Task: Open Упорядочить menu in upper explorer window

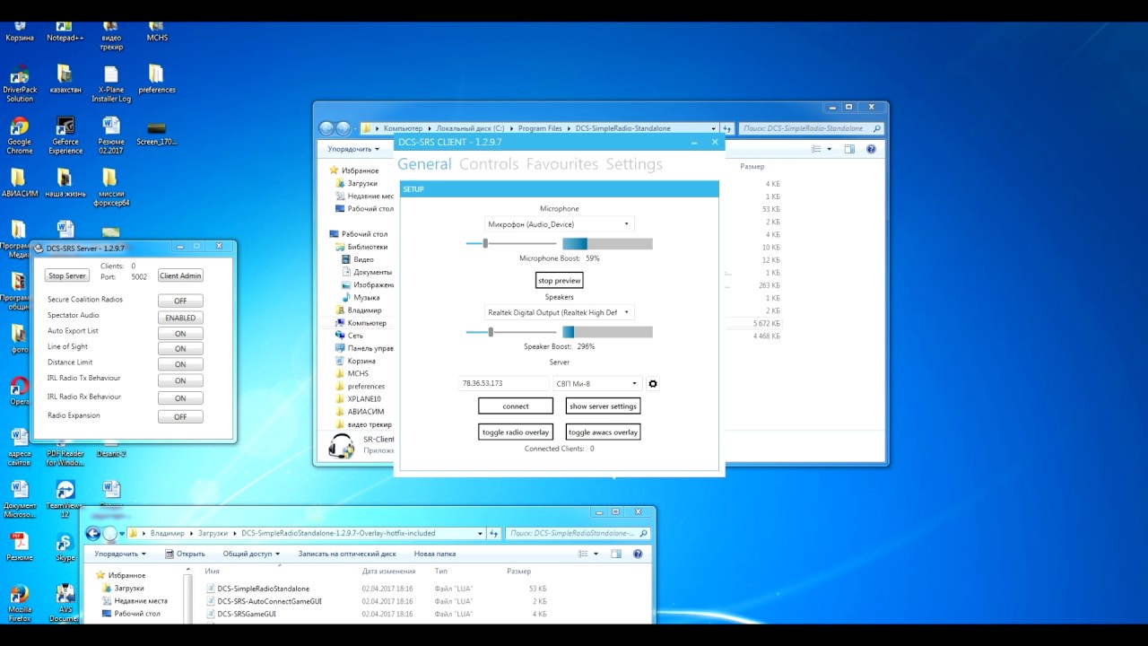Action: pos(352,150)
